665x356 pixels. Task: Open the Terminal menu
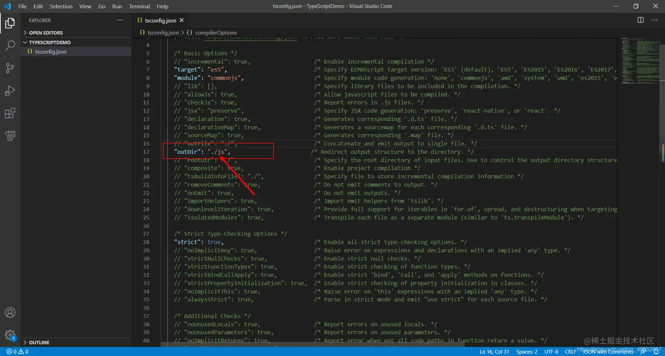(x=139, y=6)
